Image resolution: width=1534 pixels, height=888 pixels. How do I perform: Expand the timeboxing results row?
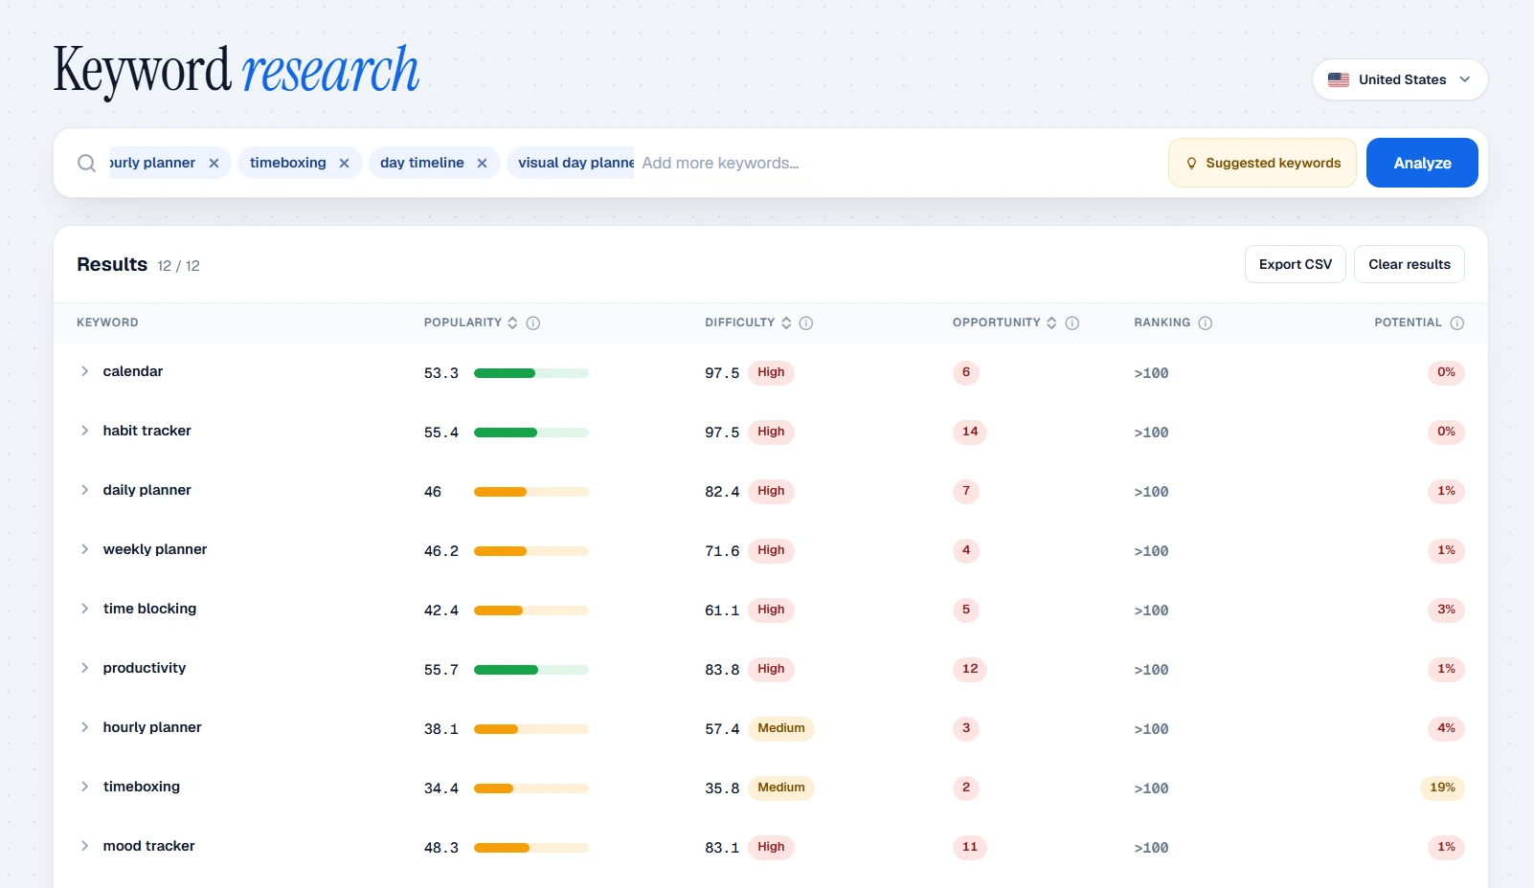[84, 787]
